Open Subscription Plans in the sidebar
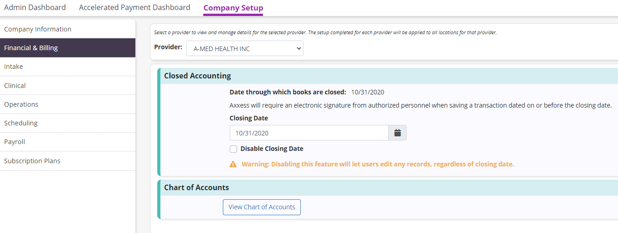Screen dimensions: 618x233 pos(32,161)
